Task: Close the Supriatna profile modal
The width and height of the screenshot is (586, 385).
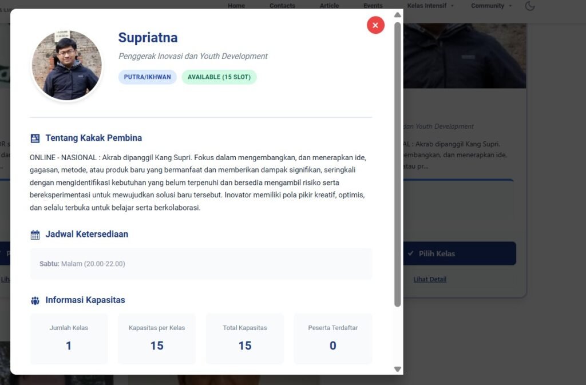Action: (375, 25)
